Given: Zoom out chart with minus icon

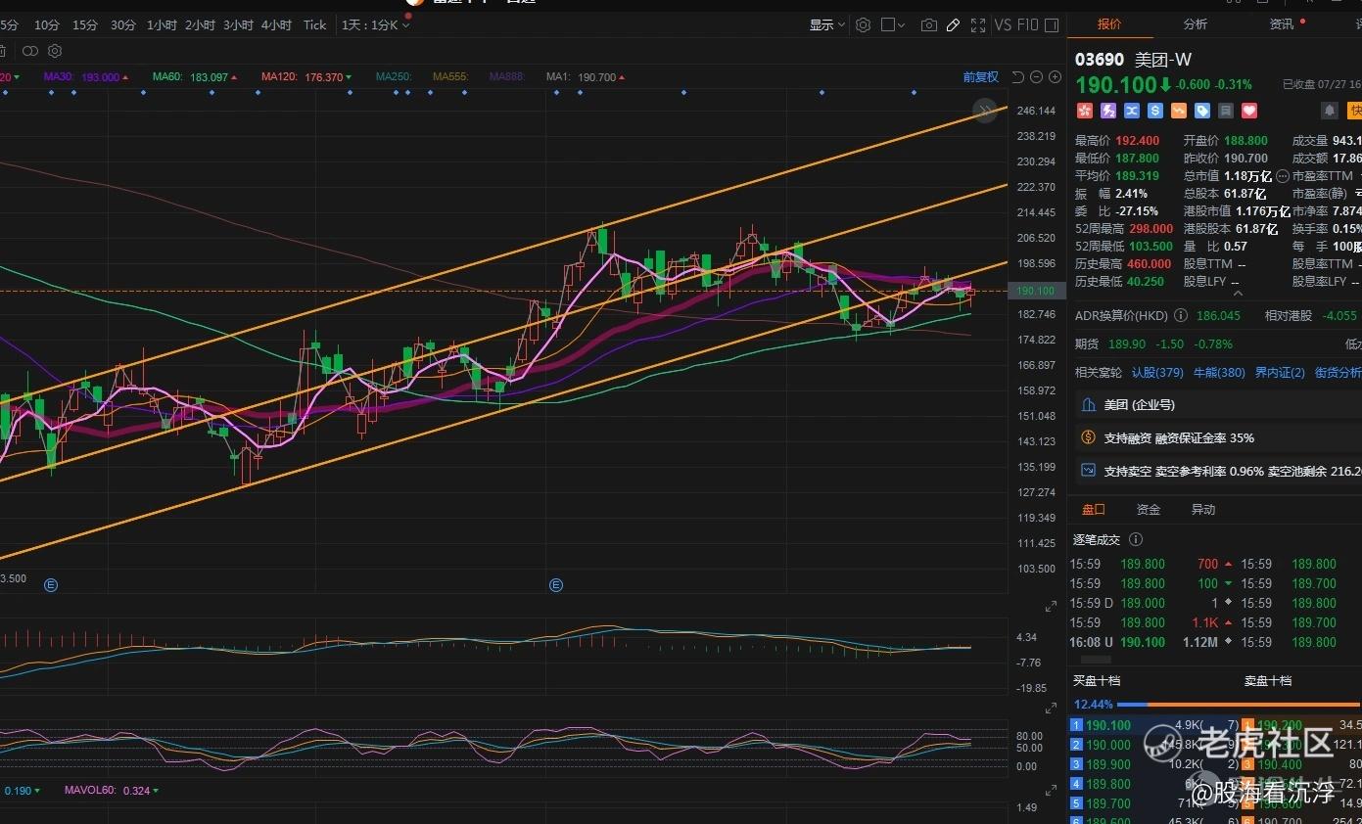Looking at the screenshot, I should click(x=1036, y=77).
